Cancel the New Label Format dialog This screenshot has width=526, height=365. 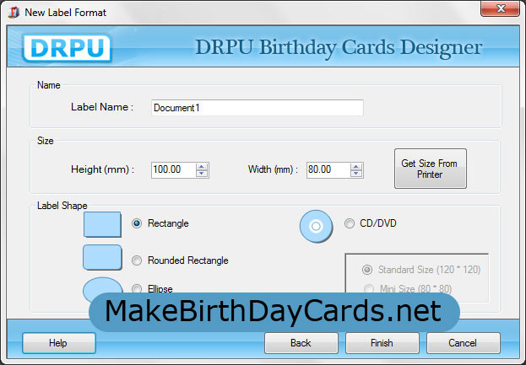coord(464,343)
